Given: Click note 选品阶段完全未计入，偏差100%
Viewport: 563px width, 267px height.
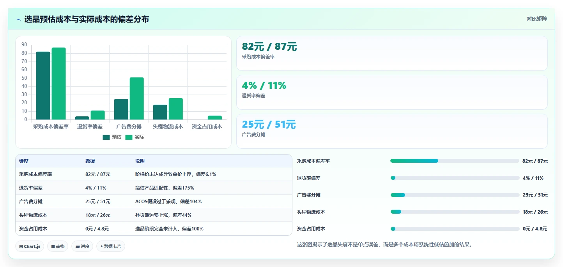Looking at the screenshot, I should point(169,229).
